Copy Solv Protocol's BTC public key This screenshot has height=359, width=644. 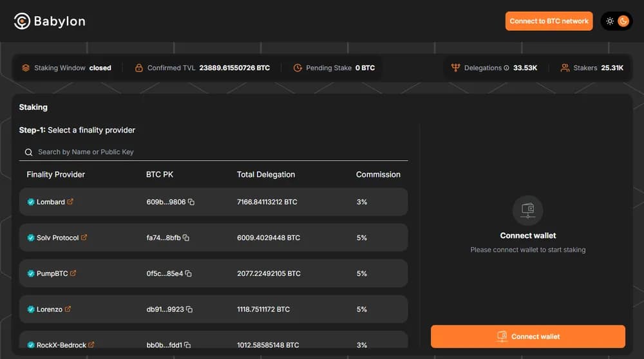186,238
